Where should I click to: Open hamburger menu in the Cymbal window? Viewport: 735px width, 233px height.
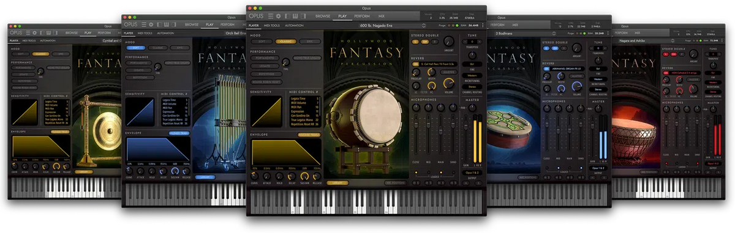tap(28, 33)
